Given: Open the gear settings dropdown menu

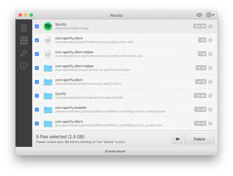Looking at the screenshot, I should (210, 15).
